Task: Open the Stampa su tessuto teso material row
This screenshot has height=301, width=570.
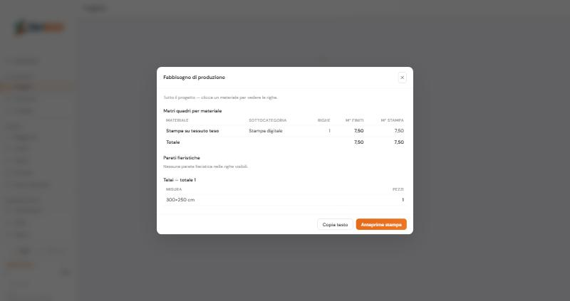Action: point(284,131)
